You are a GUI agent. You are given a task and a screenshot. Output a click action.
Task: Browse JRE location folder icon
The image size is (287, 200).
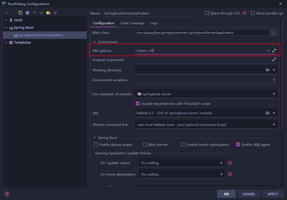268,113
